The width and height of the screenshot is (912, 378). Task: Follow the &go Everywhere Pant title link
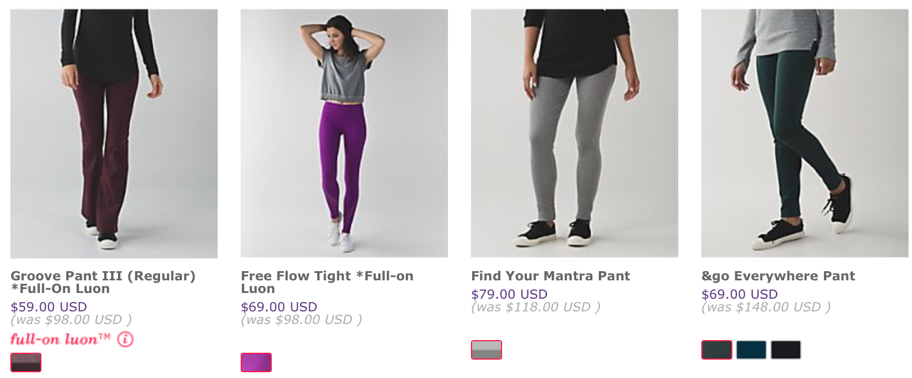coord(778,276)
